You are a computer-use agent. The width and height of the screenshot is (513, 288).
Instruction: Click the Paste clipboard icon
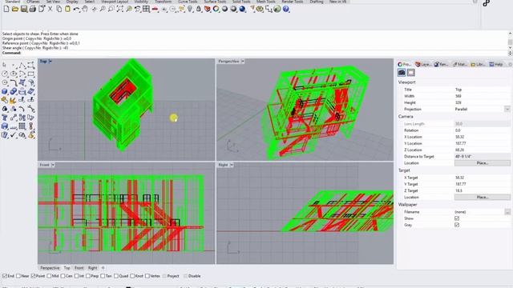tap(67, 9)
